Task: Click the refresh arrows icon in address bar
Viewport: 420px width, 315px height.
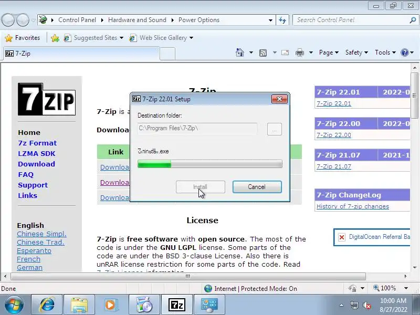Action: 282,20
